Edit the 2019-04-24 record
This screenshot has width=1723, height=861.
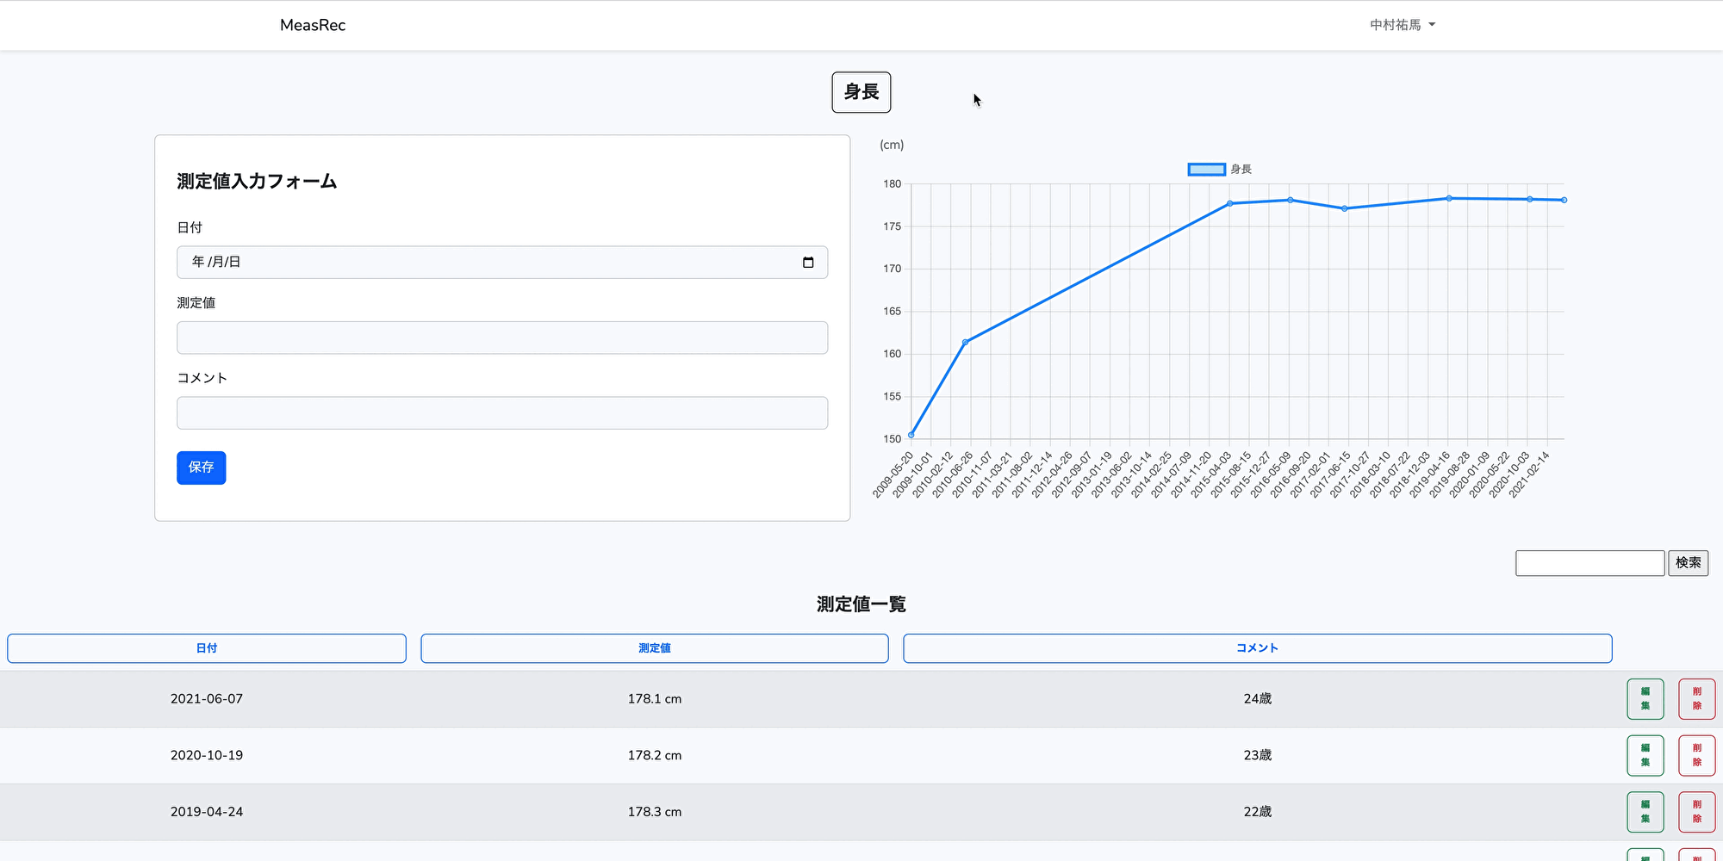(x=1645, y=811)
